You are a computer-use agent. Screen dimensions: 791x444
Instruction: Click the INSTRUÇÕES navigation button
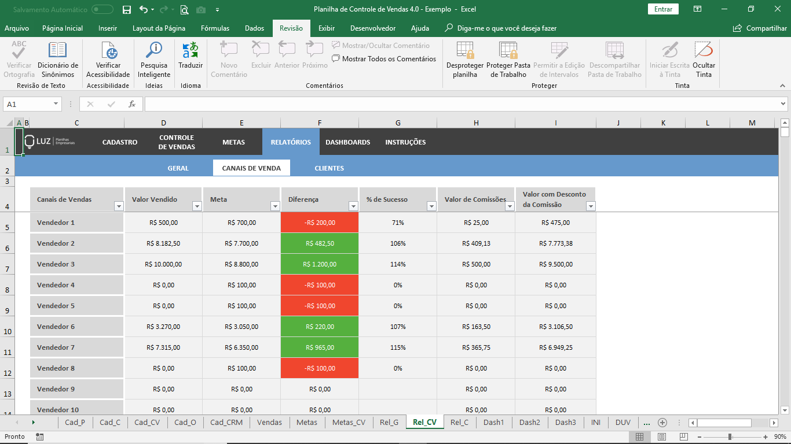pos(405,142)
